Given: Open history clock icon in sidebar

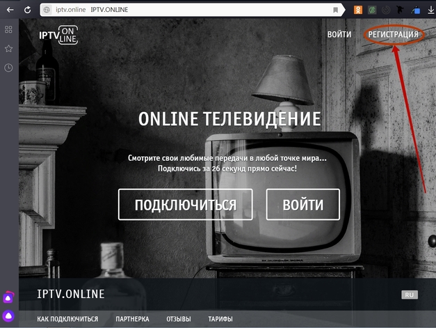Looking at the screenshot, I should click(x=8, y=68).
